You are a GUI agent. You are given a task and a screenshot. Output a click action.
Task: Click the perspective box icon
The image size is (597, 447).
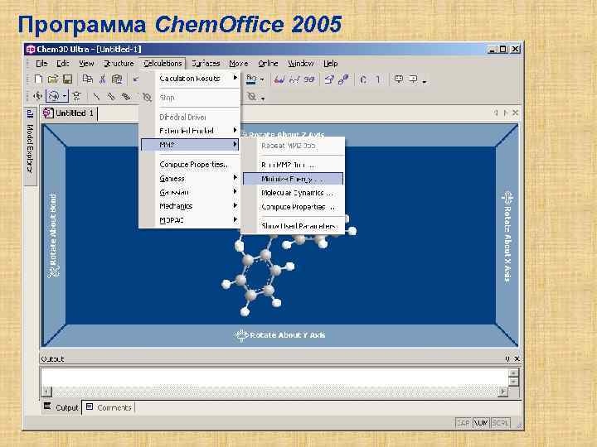pos(329,79)
